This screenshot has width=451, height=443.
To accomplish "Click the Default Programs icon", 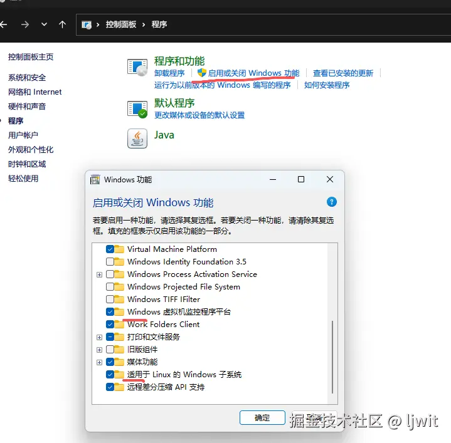I will [137, 110].
